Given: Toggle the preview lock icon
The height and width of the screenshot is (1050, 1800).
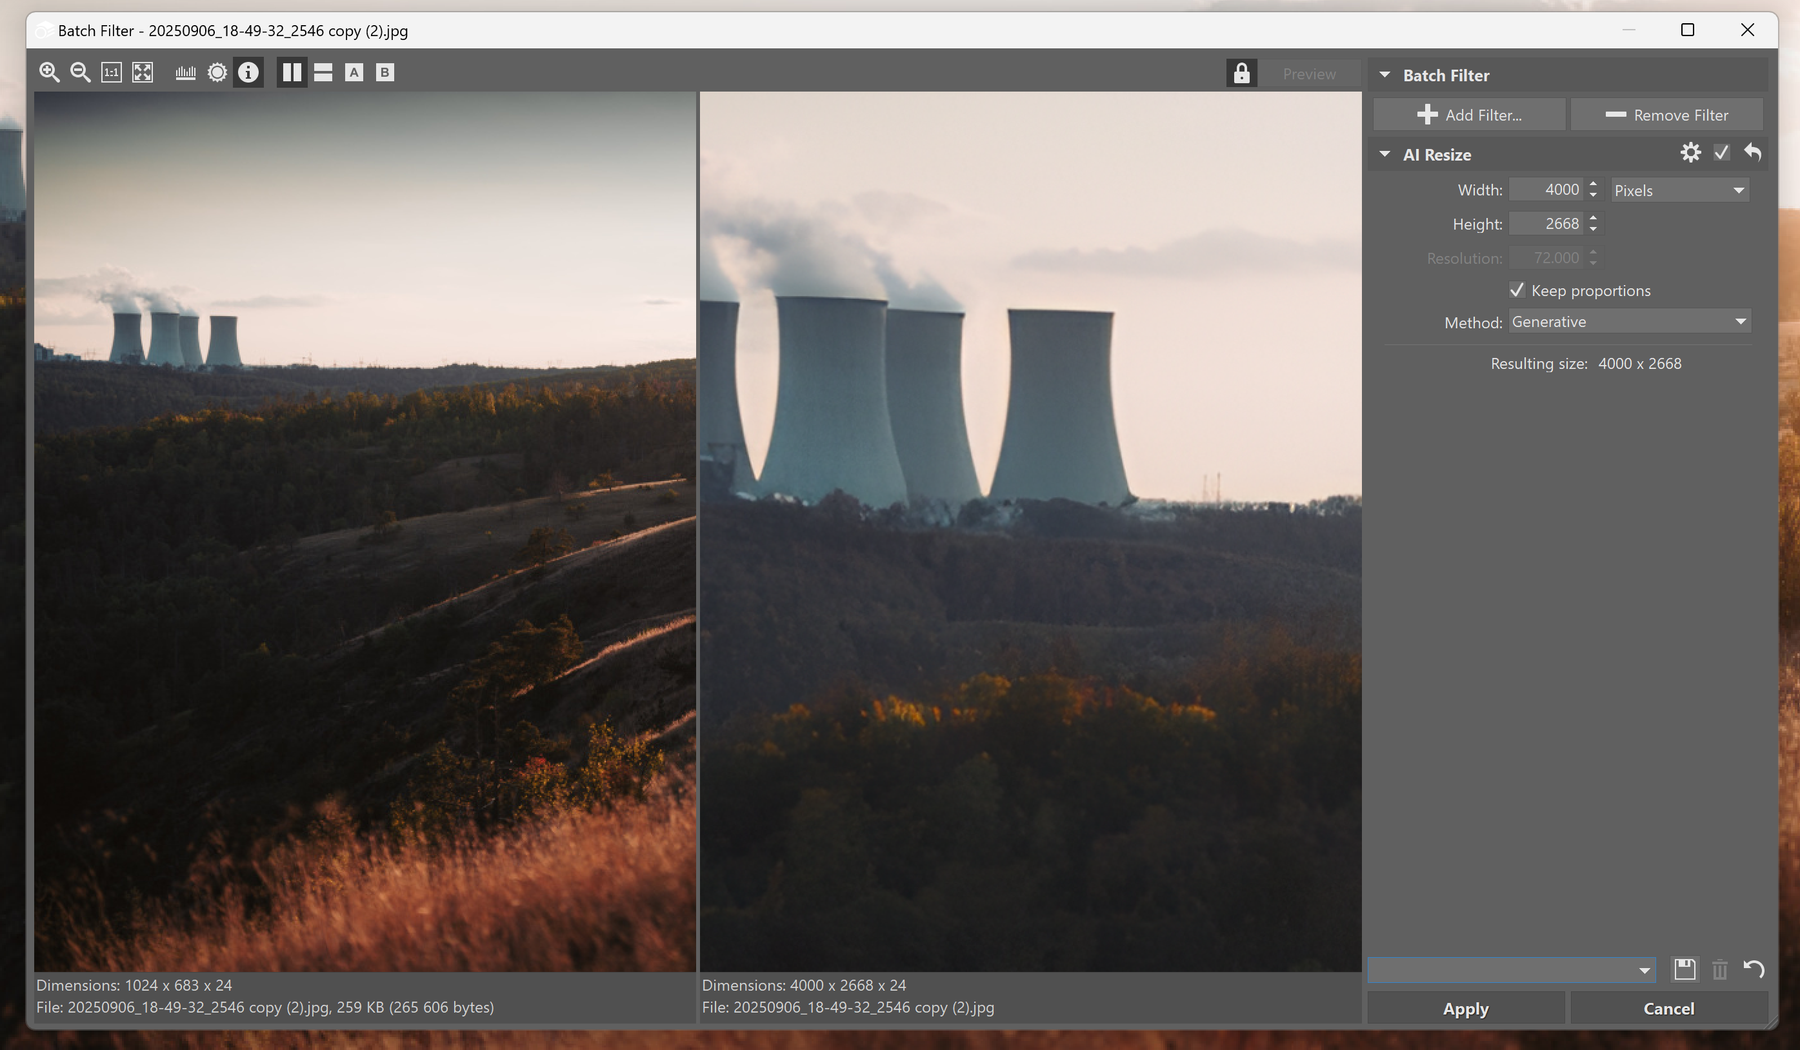Looking at the screenshot, I should click(1241, 74).
